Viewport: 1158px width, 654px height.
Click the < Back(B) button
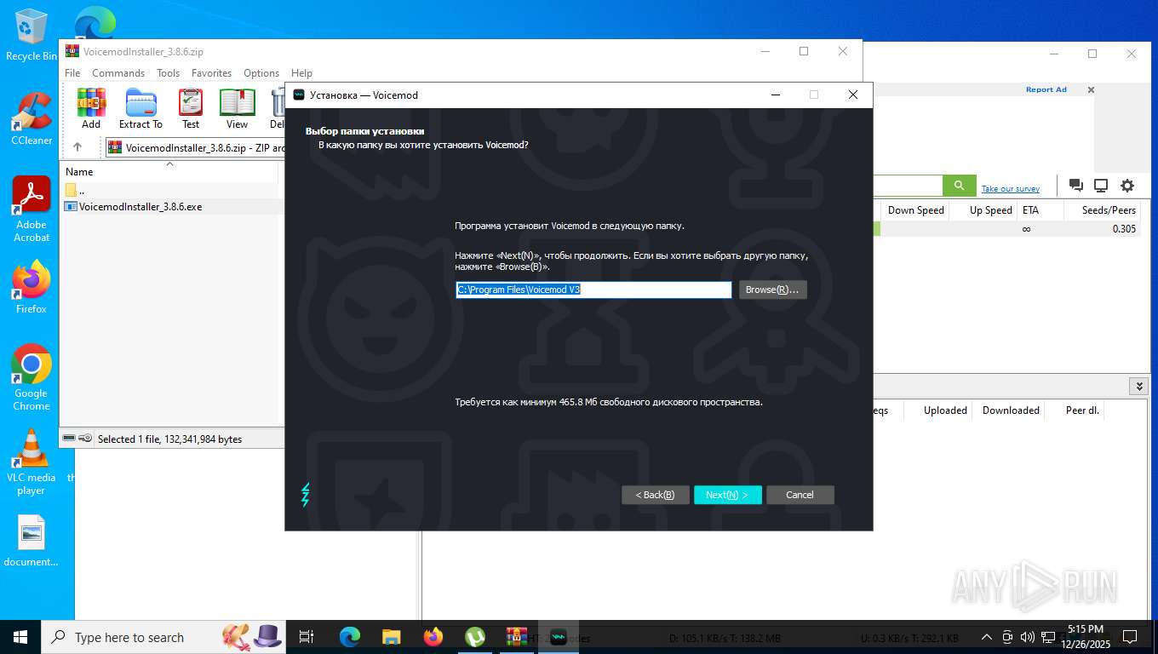point(655,495)
